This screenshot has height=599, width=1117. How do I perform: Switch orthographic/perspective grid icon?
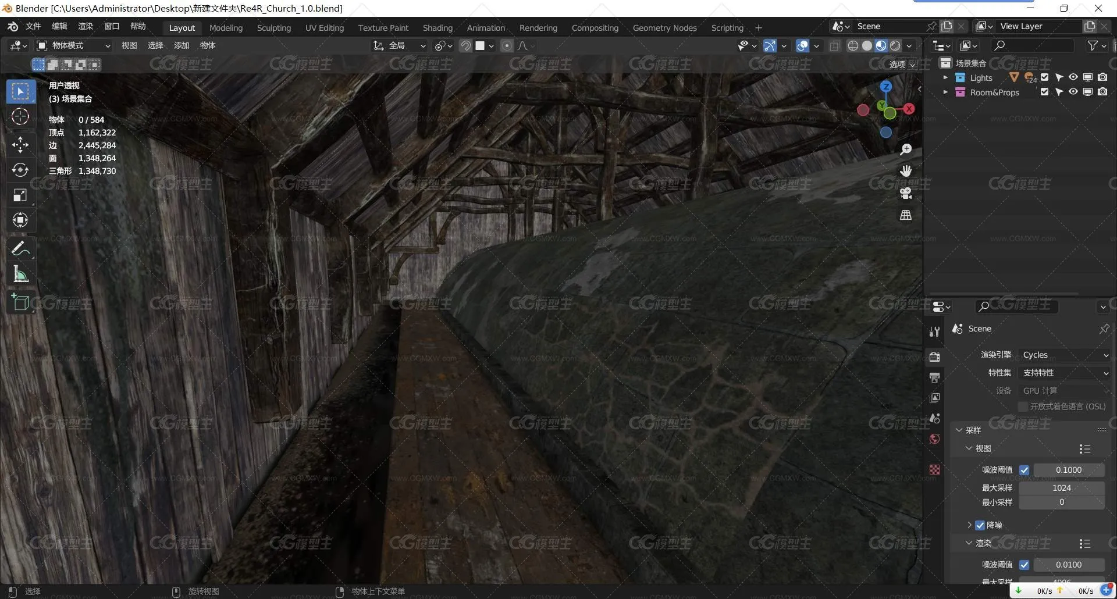coord(906,215)
